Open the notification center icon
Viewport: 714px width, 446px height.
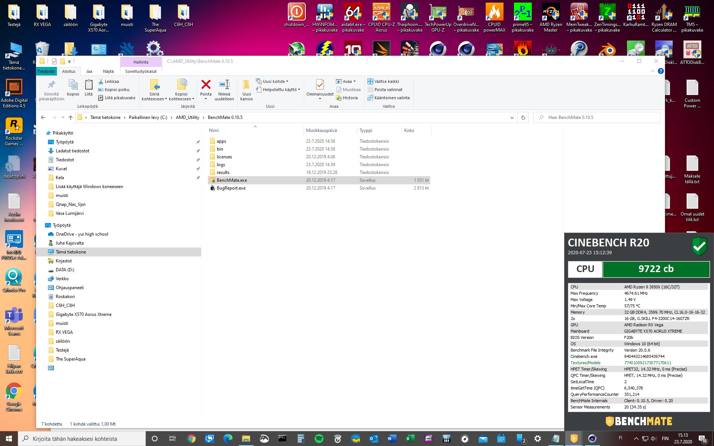pyautogui.click(x=703, y=439)
